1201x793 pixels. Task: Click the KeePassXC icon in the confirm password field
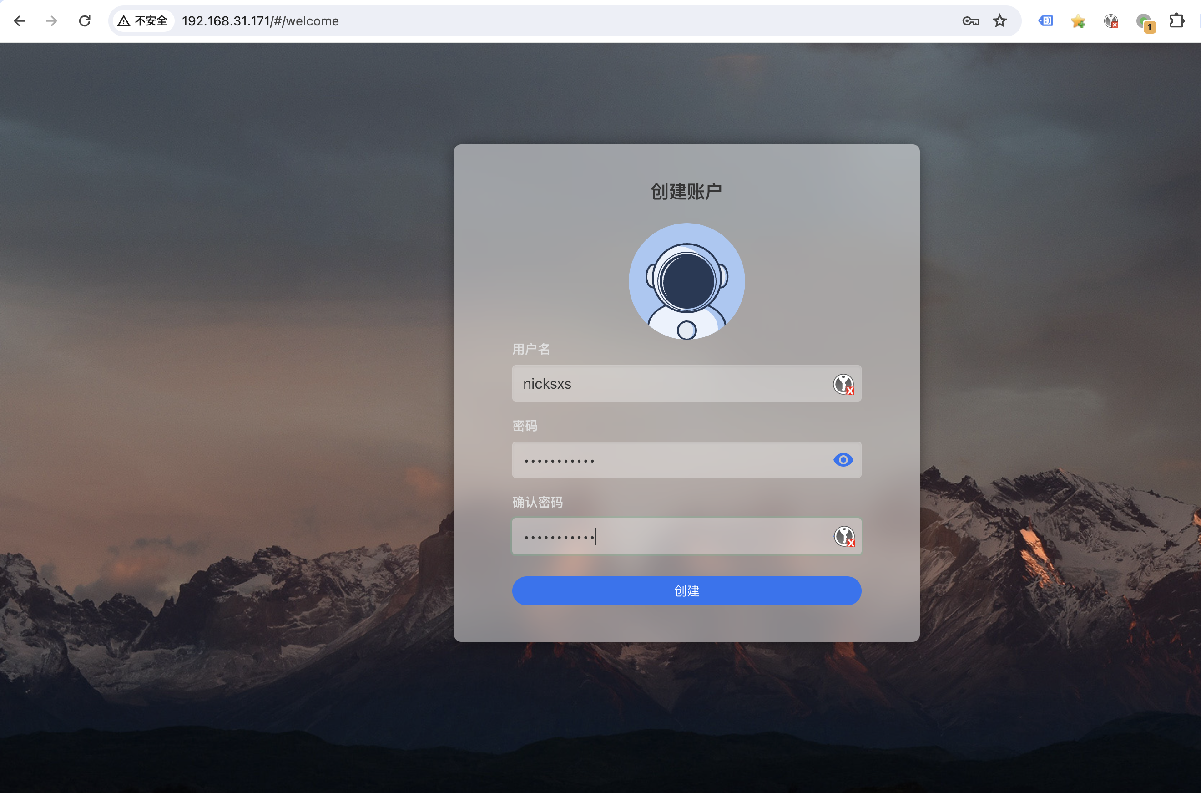tap(844, 536)
